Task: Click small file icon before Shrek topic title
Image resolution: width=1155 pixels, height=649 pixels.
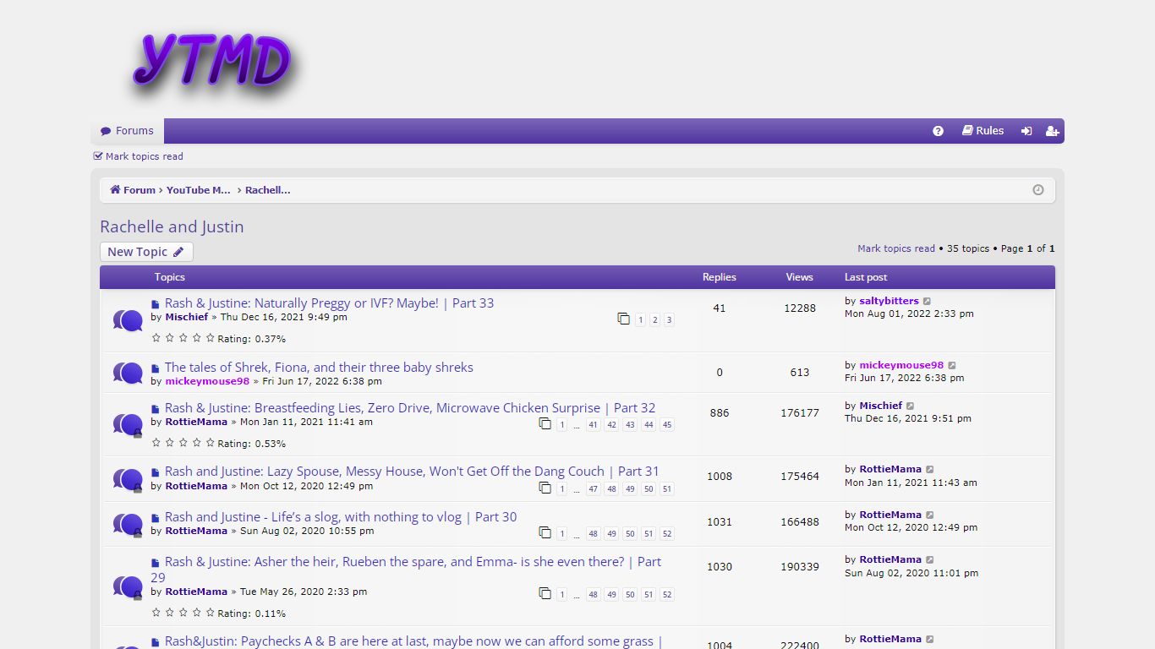Action: 156,368
